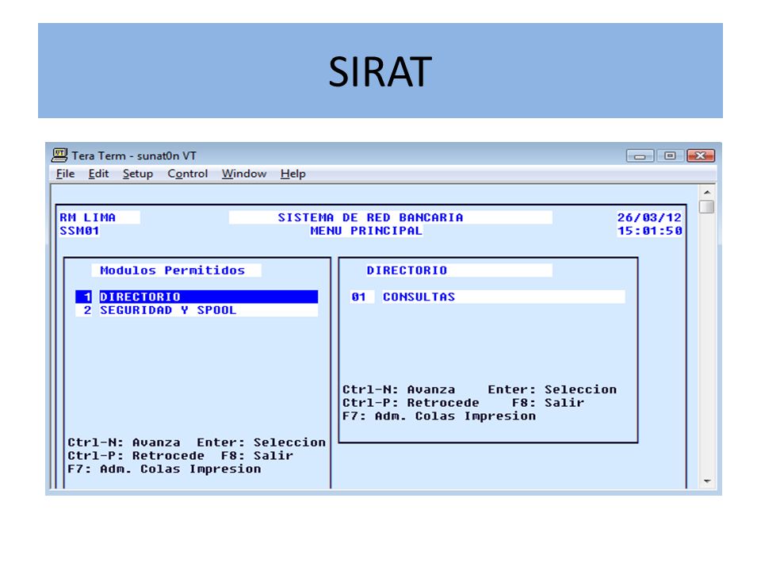Select the 2 SEGURIDAD Y SPOOL row

[x=197, y=310]
